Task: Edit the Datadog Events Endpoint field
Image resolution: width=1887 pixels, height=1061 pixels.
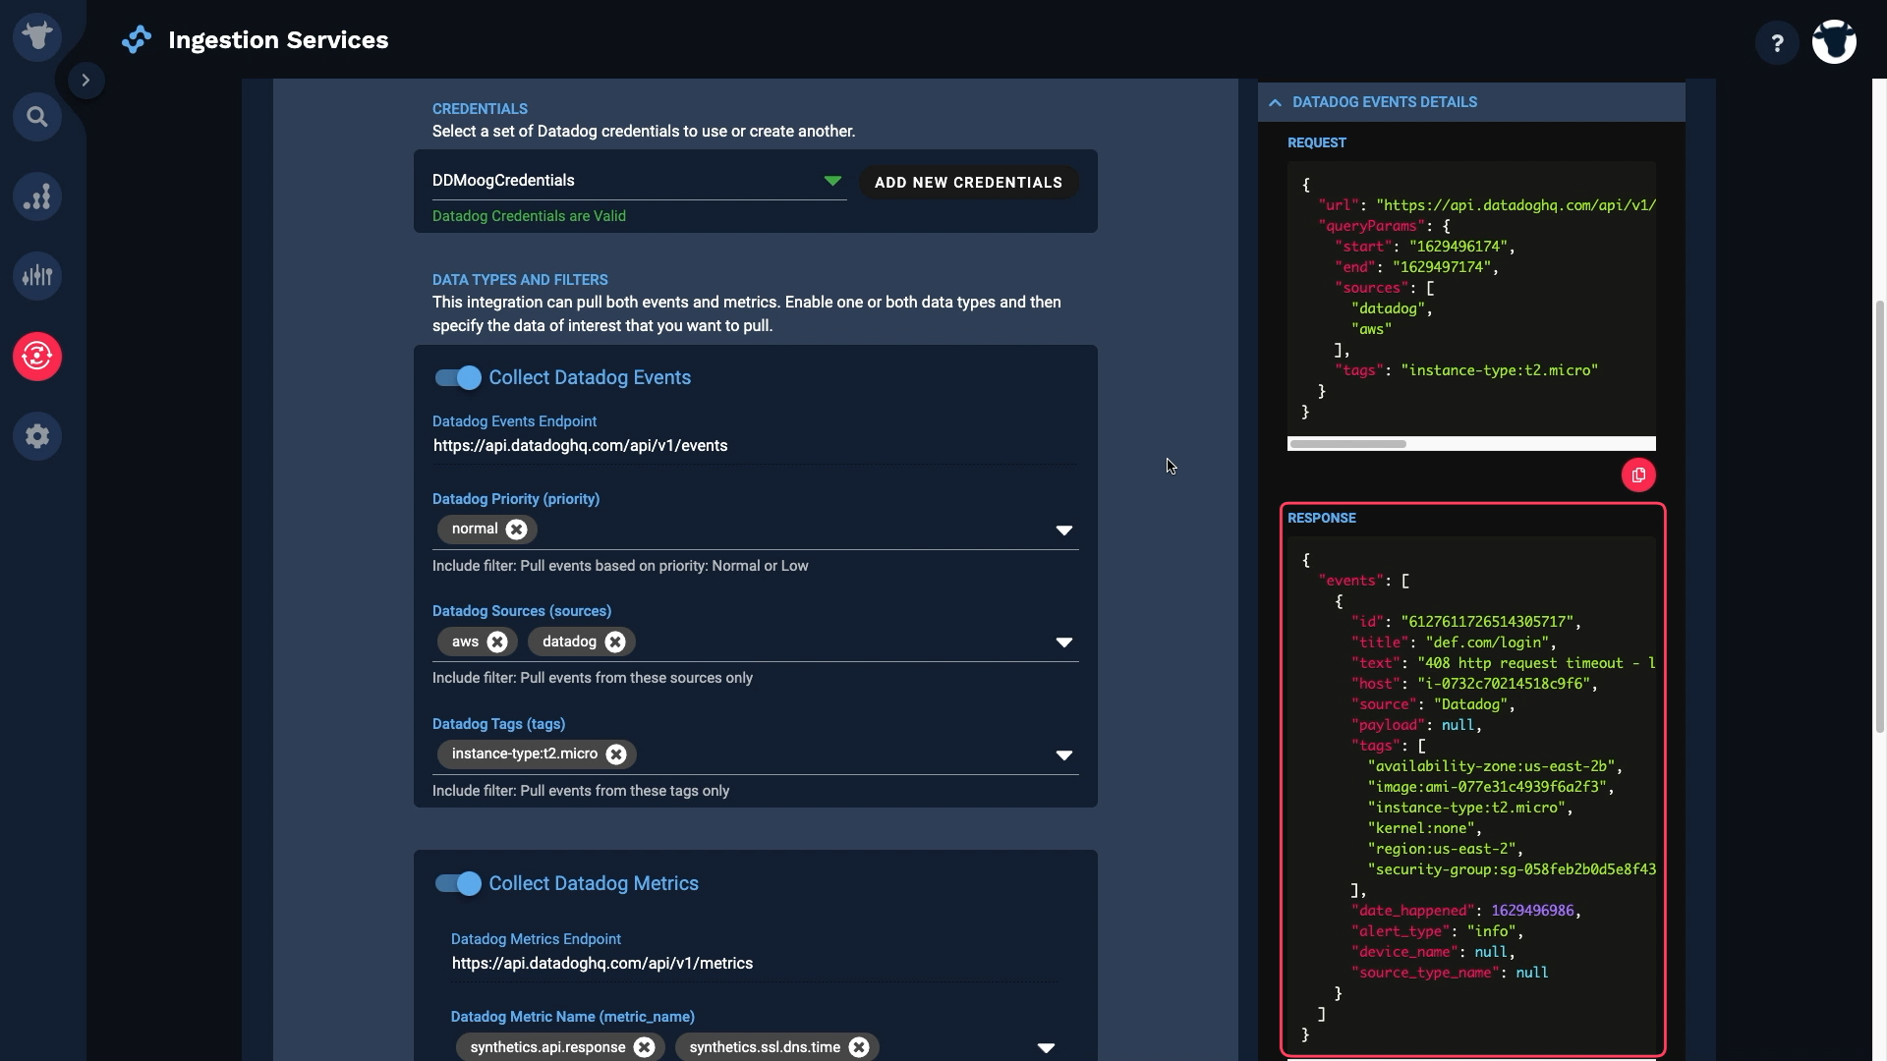Action: 755,446
